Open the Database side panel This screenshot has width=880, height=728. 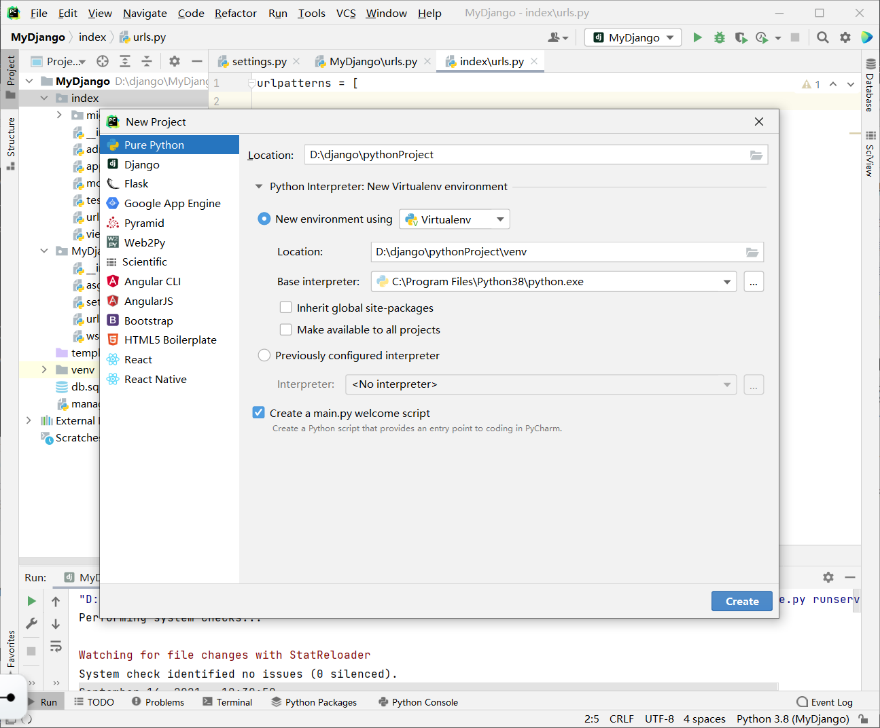pyautogui.click(x=870, y=85)
